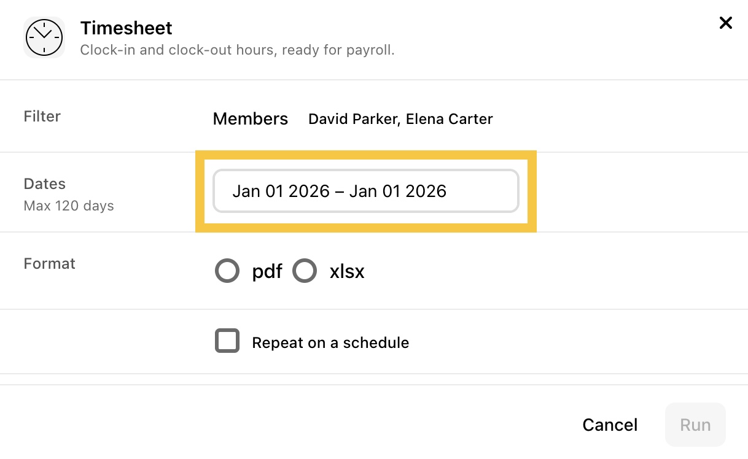Click the Repeat on a schedule label text
This screenshot has height=459, width=748.
point(330,342)
